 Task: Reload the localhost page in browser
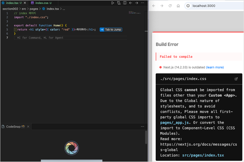pos(170,6)
